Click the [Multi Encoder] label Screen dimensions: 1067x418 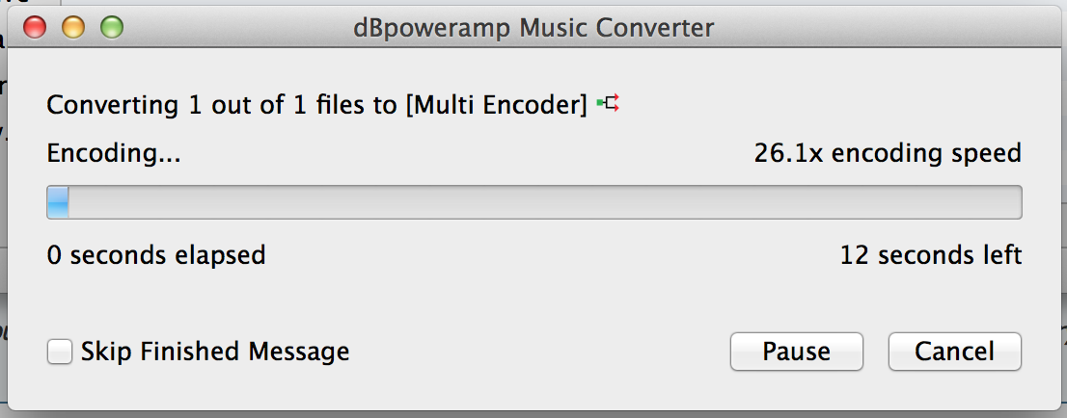pos(496,105)
